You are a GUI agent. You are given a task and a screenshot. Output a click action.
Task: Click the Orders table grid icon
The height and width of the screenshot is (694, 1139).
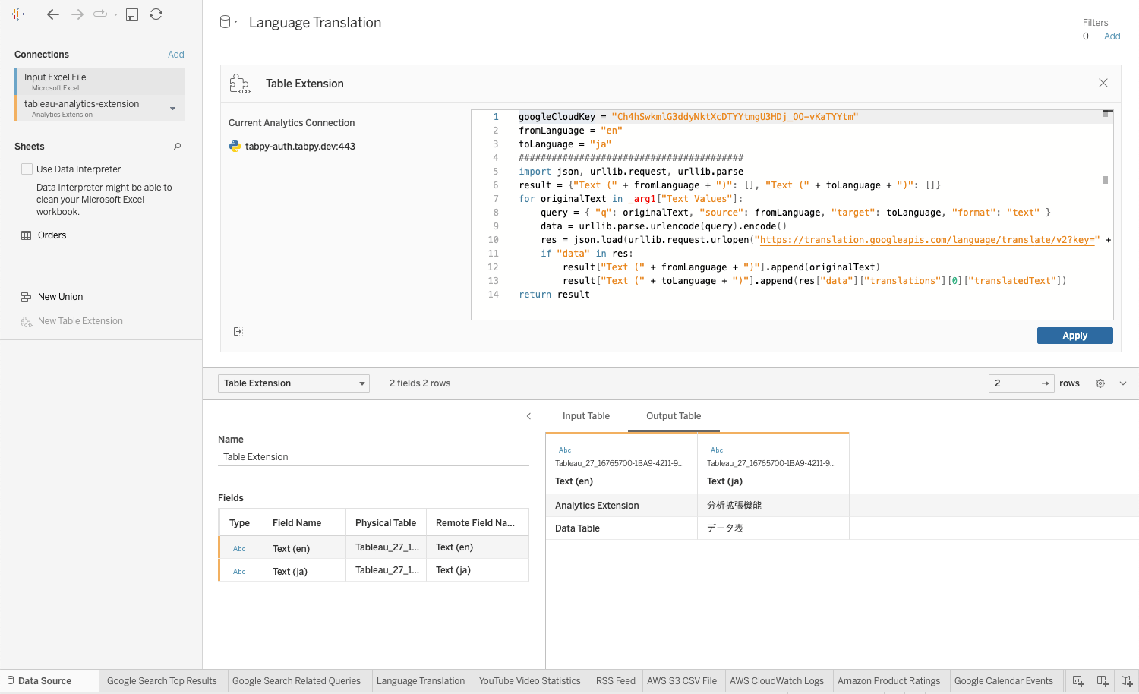(x=27, y=235)
